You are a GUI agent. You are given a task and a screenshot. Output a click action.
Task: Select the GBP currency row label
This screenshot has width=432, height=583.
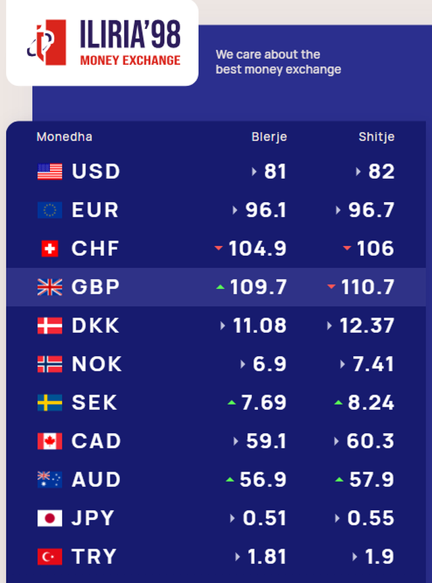point(95,287)
